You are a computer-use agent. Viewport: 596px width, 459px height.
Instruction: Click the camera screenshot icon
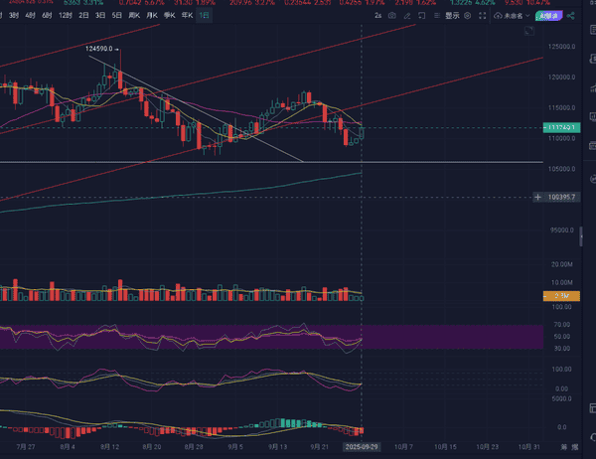point(393,17)
